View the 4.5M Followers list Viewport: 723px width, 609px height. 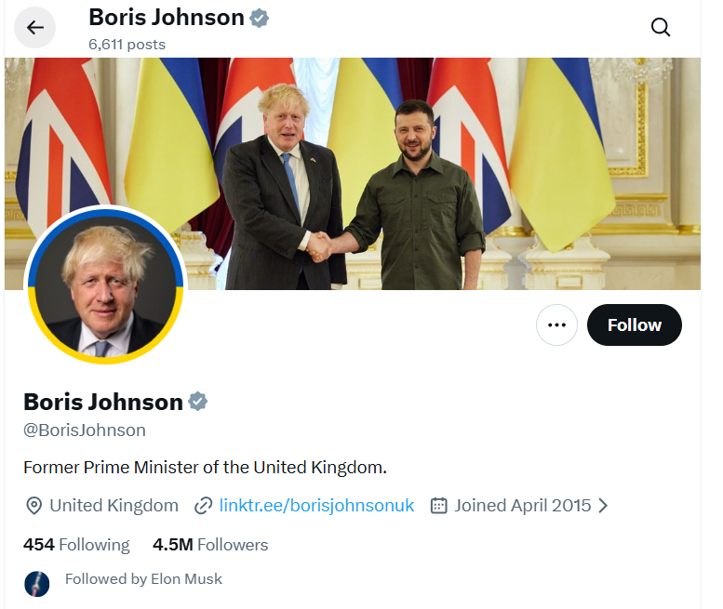[210, 545]
